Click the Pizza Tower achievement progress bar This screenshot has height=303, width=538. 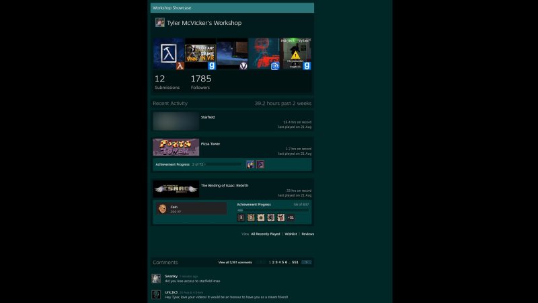pyautogui.click(x=223, y=164)
